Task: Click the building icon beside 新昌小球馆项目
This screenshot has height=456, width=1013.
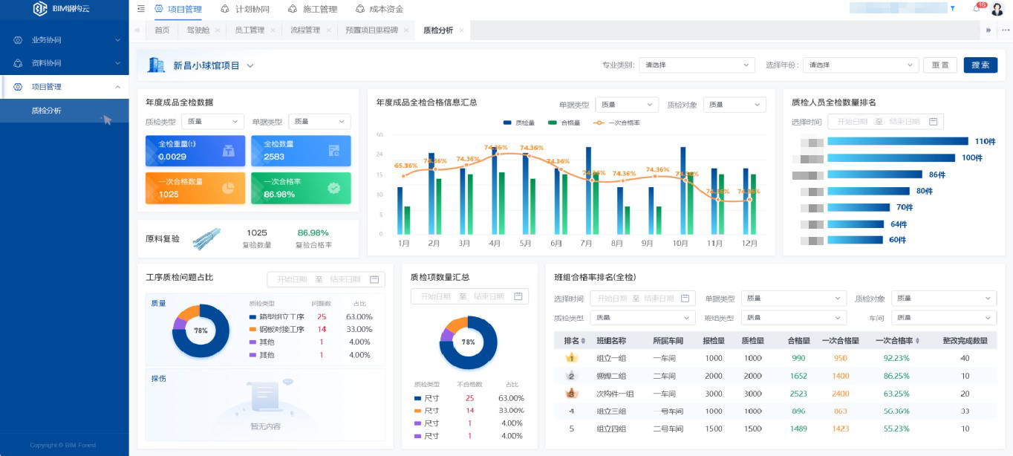Action: tap(156, 65)
